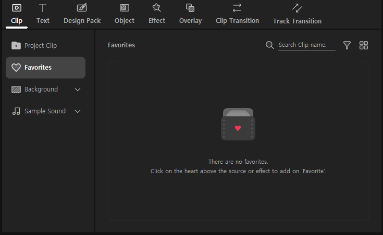
Task: Expand the Background category chevron
Action: [78, 89]
